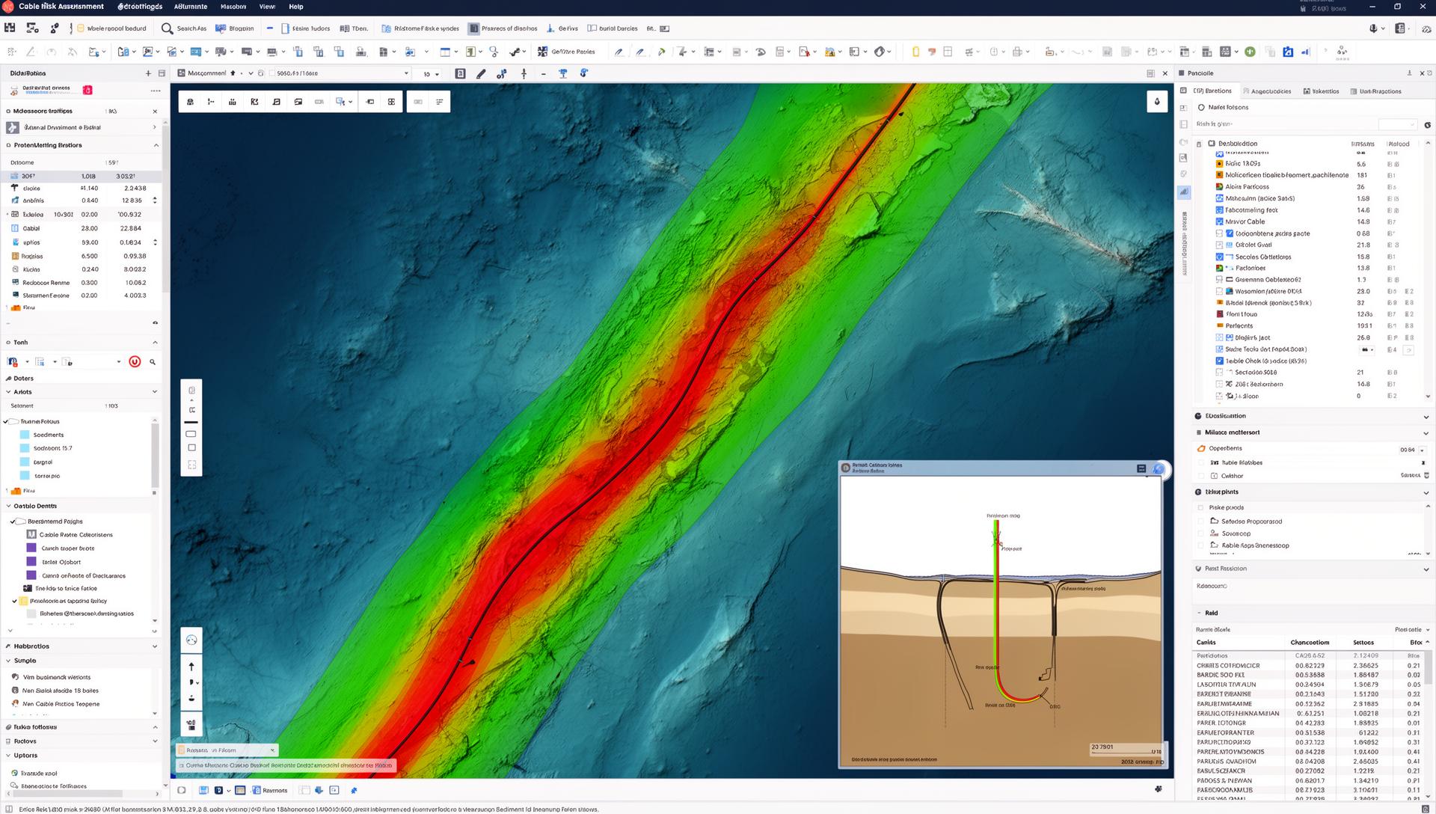Click the three-dots menu in left panel

click(156, 91)
